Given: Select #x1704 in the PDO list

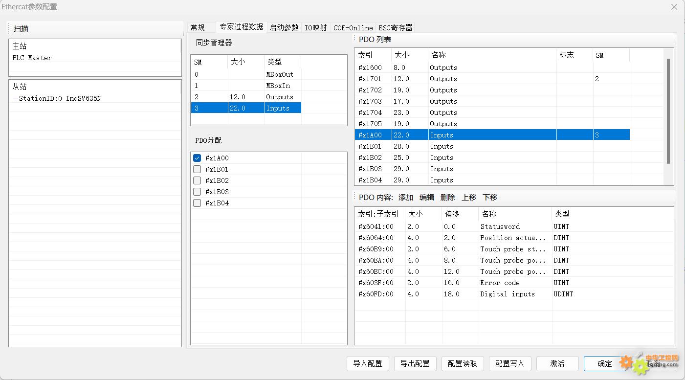Looking at the screenshot, I should point(492,112).
